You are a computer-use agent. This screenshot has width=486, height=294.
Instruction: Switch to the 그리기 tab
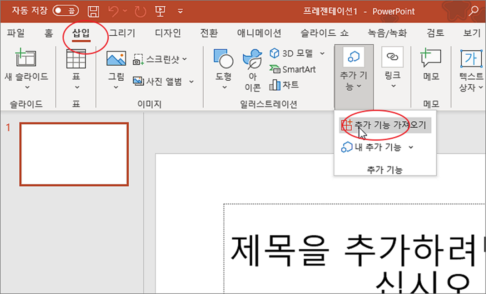click(x=122, y=33)
